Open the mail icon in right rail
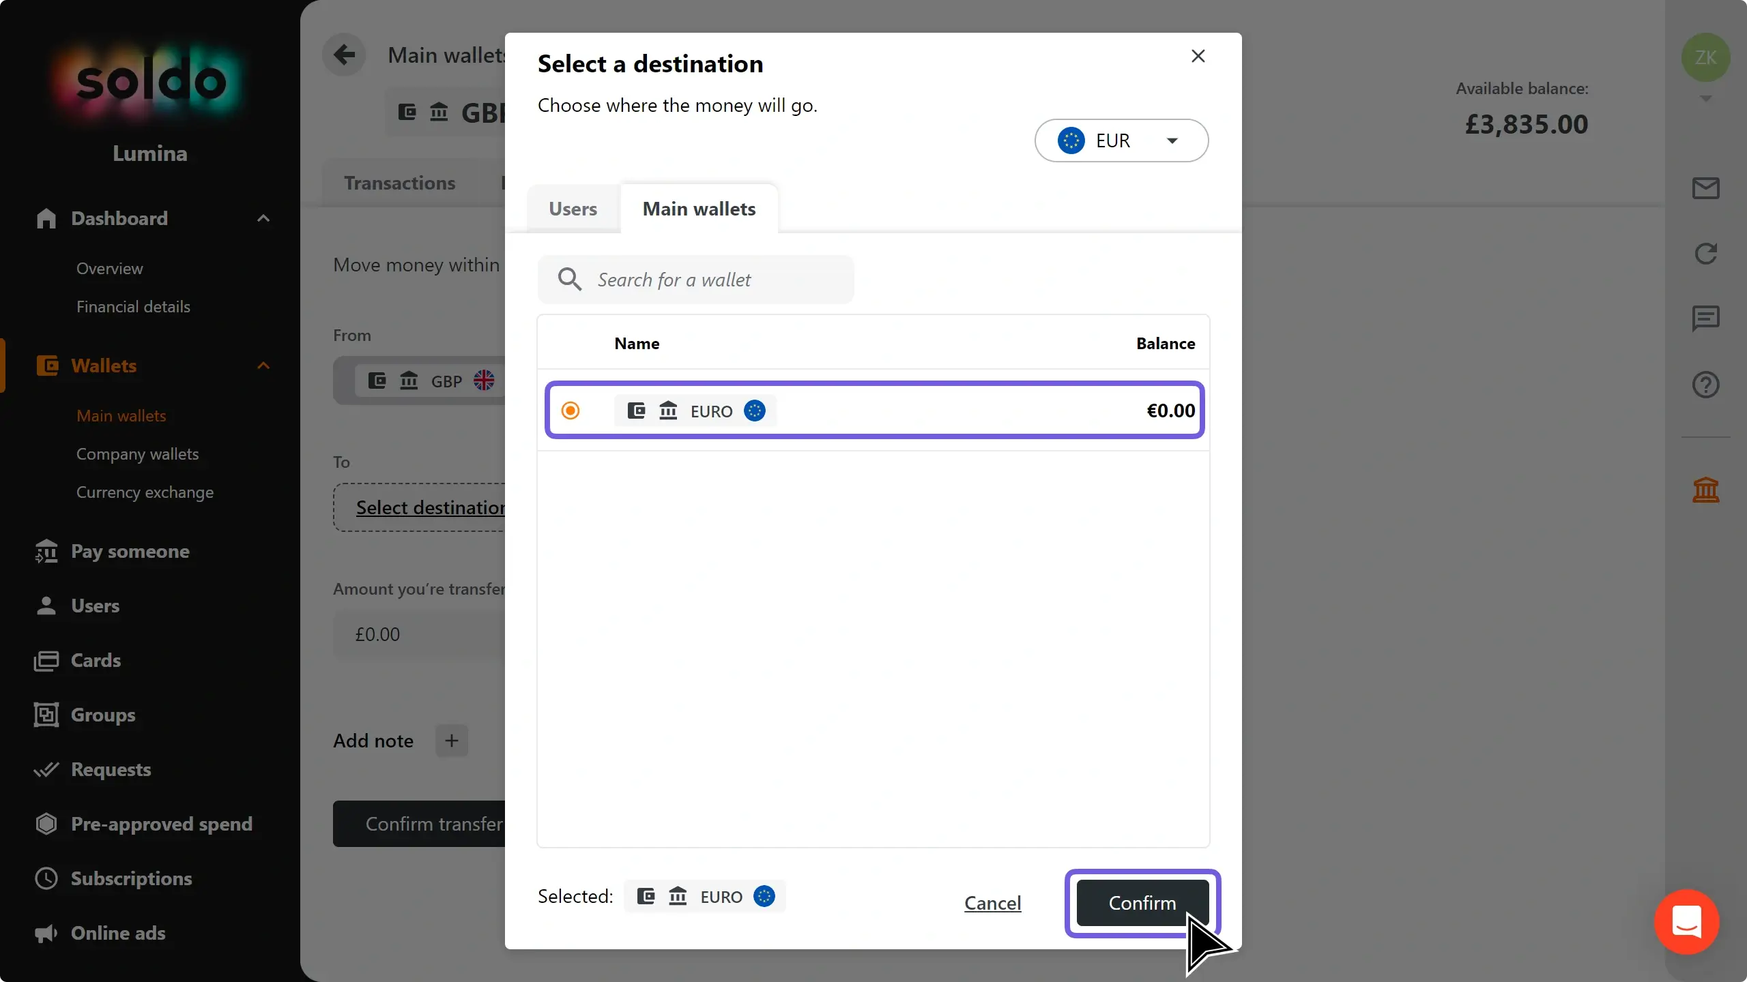The width and height of the screenshot is (1747, 982). [x=1705, y=188]
